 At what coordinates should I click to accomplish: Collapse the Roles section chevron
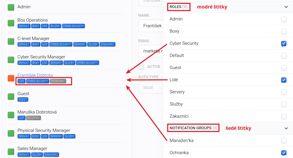tap(286, 7)
